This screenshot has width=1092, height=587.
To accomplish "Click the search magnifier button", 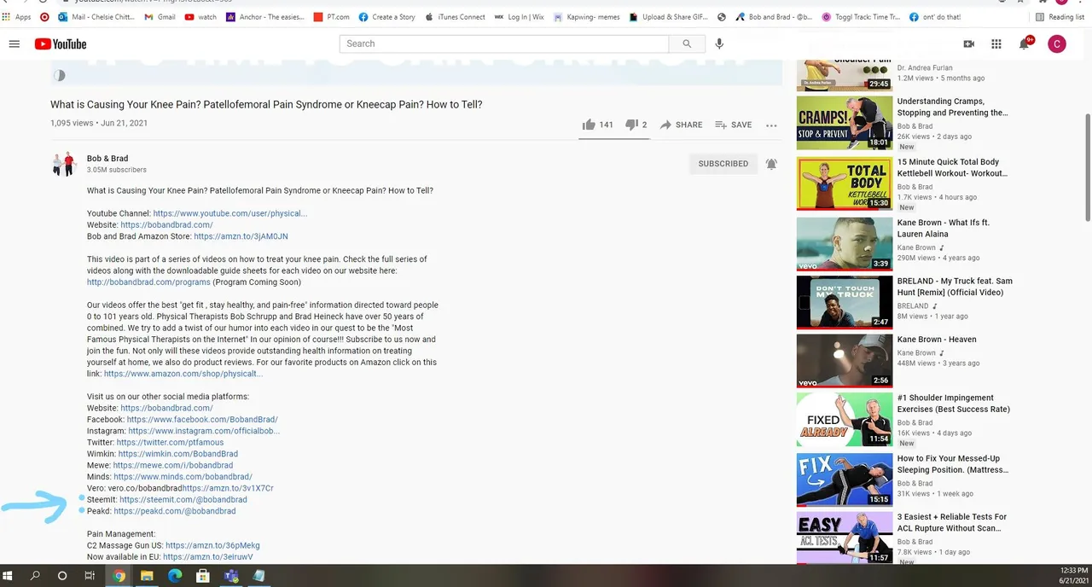I will click(x=686, y=44).
